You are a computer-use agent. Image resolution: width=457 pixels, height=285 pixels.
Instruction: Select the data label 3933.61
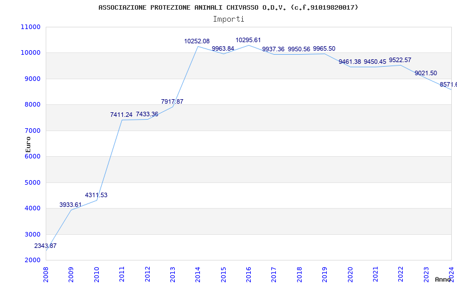[x=70, y=205]
